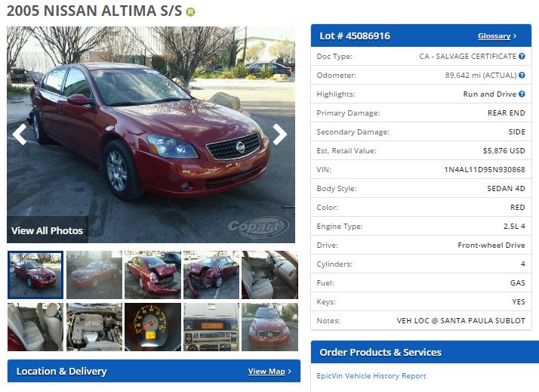Click the Location & Delivery header
The image size is (539, 392).
[154, 371]
